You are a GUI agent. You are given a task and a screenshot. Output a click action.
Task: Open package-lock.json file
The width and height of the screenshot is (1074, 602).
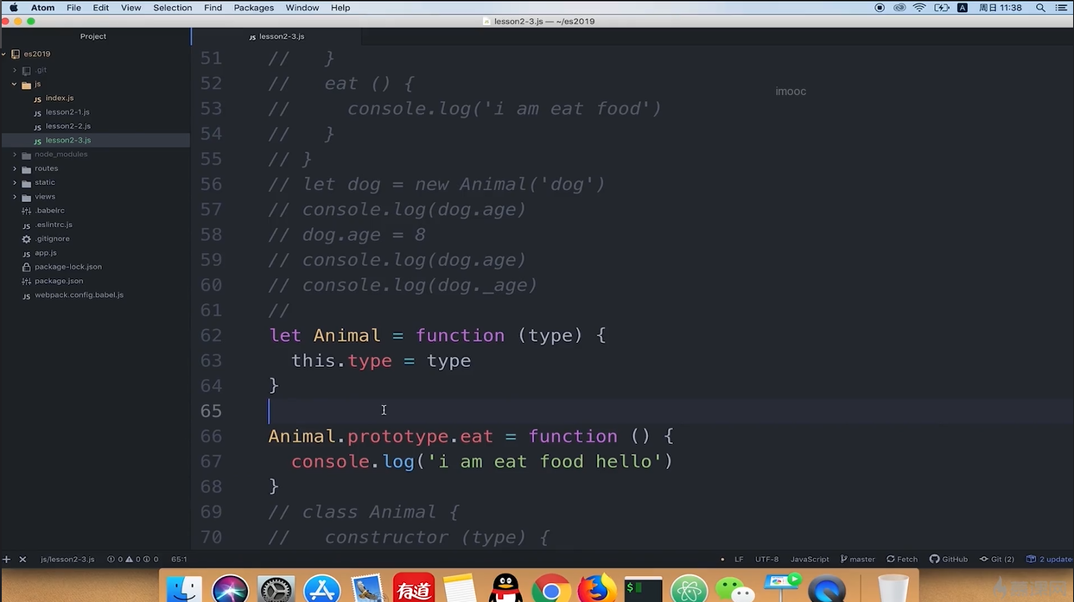[x=68, y=267]
